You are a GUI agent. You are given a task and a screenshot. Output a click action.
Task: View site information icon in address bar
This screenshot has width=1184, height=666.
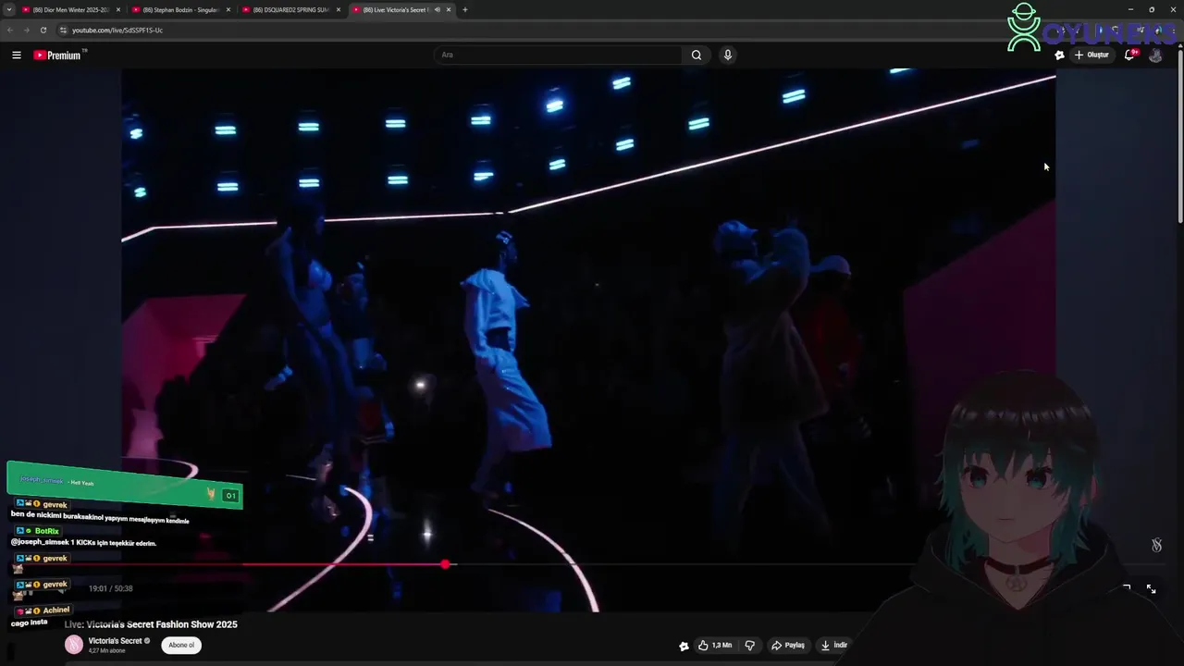[x=63, y=31]
